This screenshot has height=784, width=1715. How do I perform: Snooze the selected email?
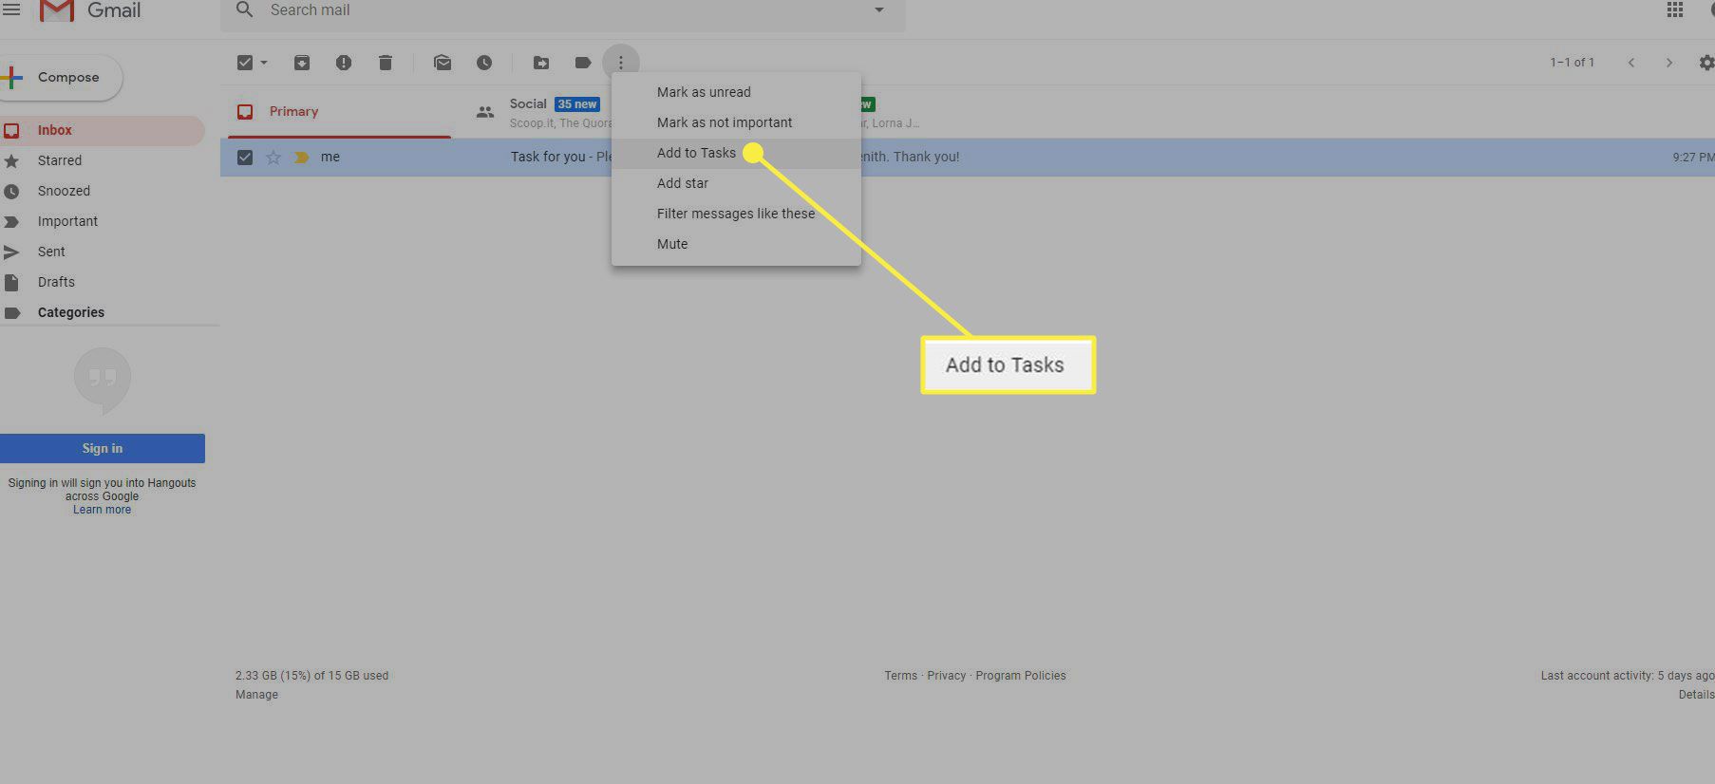pos(484,63)
